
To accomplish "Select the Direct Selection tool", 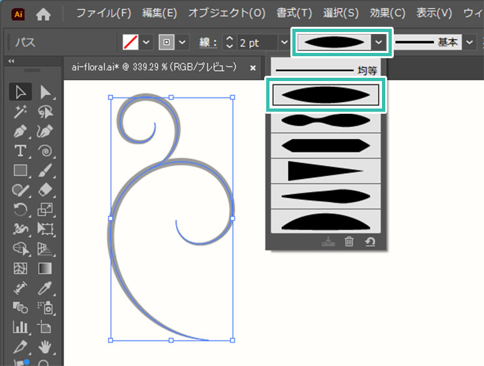I will coord(45,93).
